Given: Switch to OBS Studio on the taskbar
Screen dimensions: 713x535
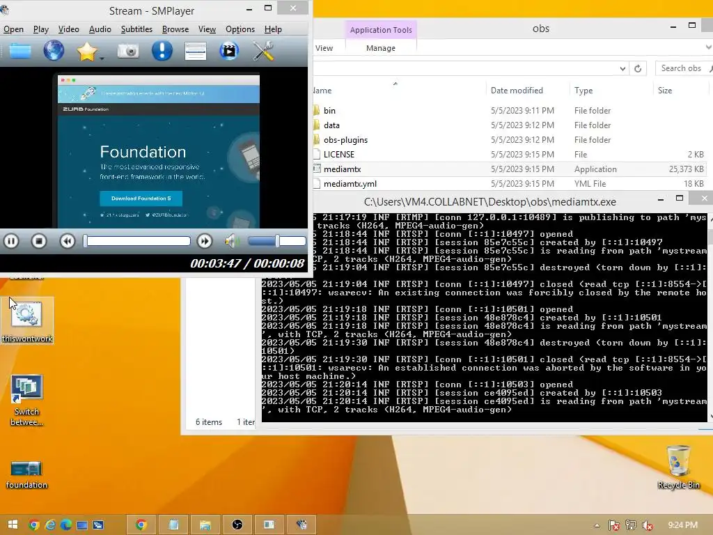Looking at the screenshot, I should tap(237, 525).
